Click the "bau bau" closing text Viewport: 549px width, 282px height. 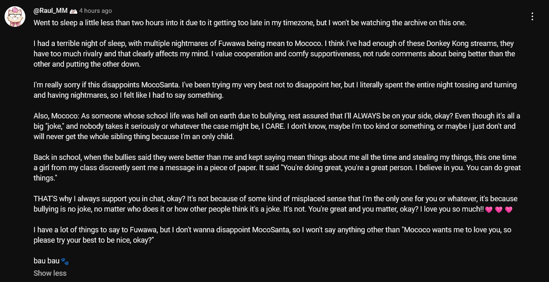point(47,261)
